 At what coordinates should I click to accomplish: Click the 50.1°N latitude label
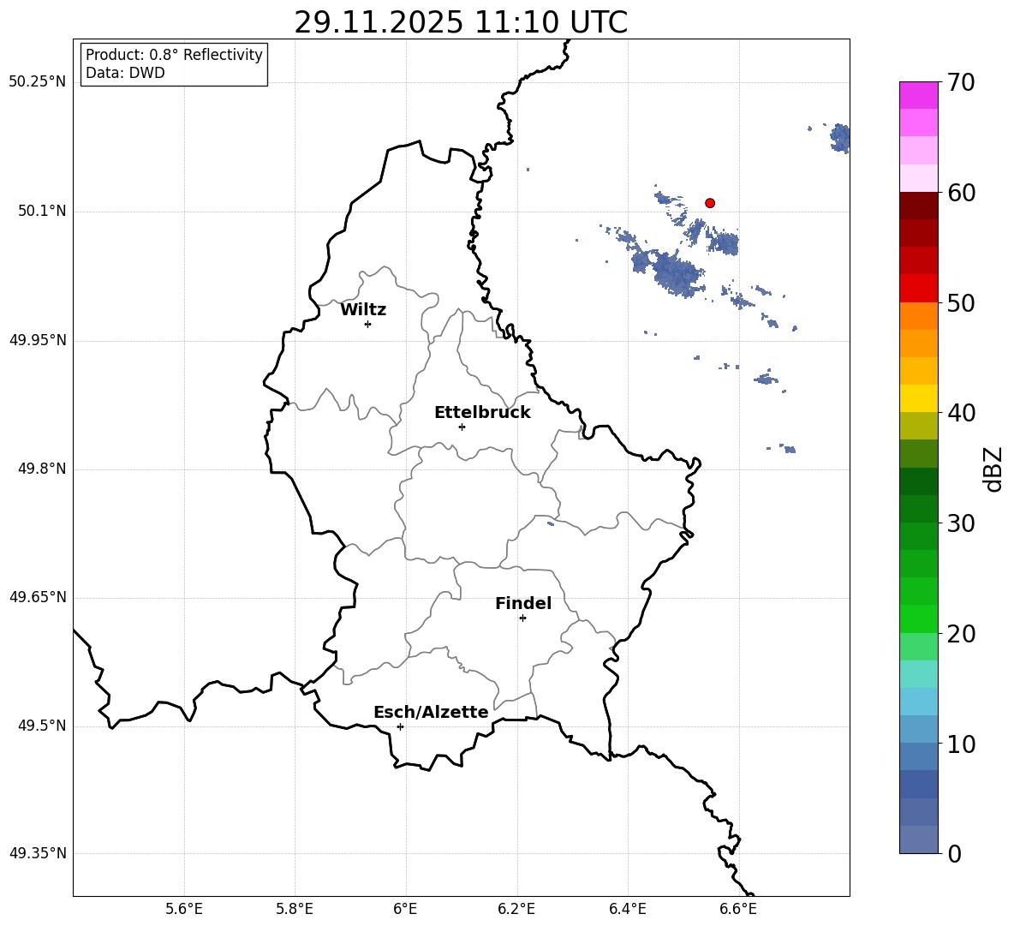[x=42, y=212]
